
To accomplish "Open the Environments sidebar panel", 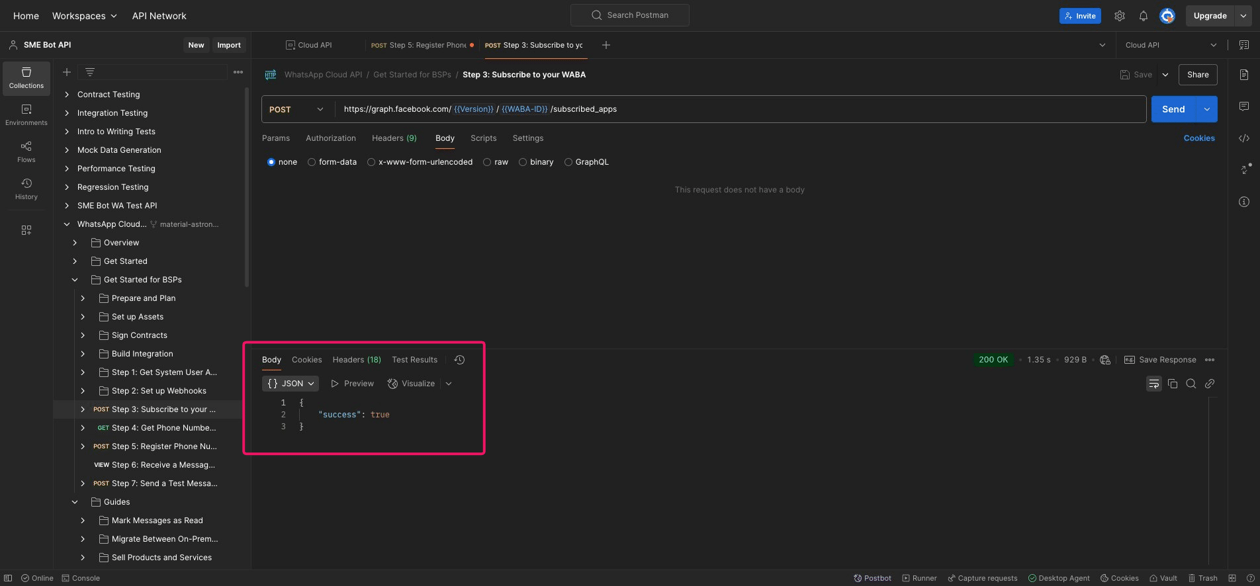I will click(x=26, y=115).
